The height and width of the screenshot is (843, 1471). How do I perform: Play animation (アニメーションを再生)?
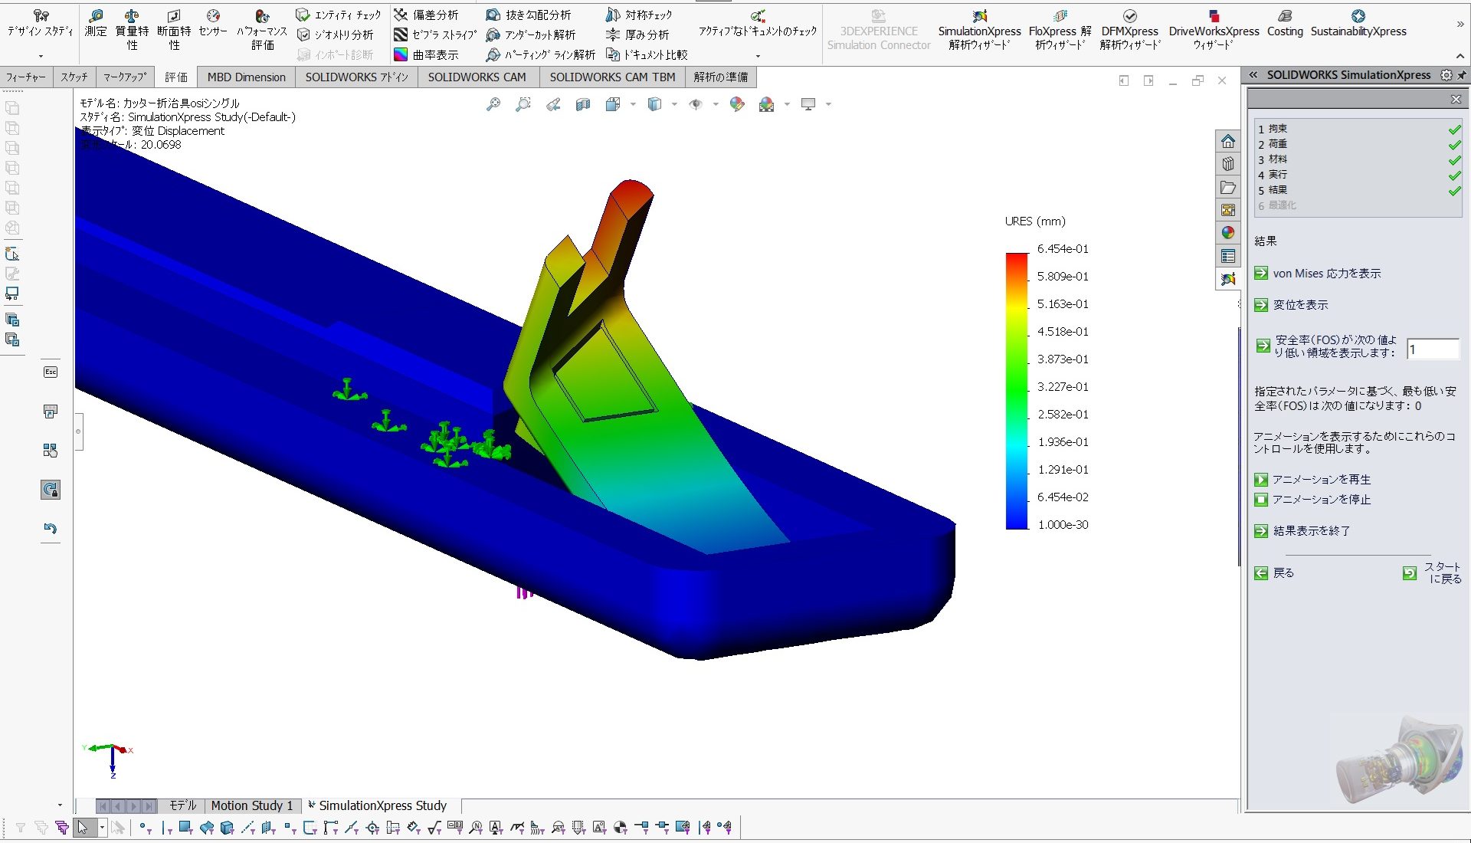1321,480
